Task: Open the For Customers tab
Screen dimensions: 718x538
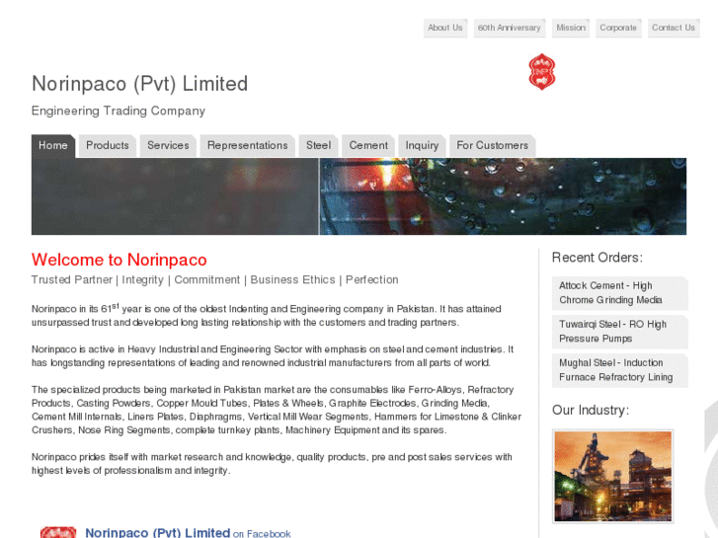Action: pos(493,145)
